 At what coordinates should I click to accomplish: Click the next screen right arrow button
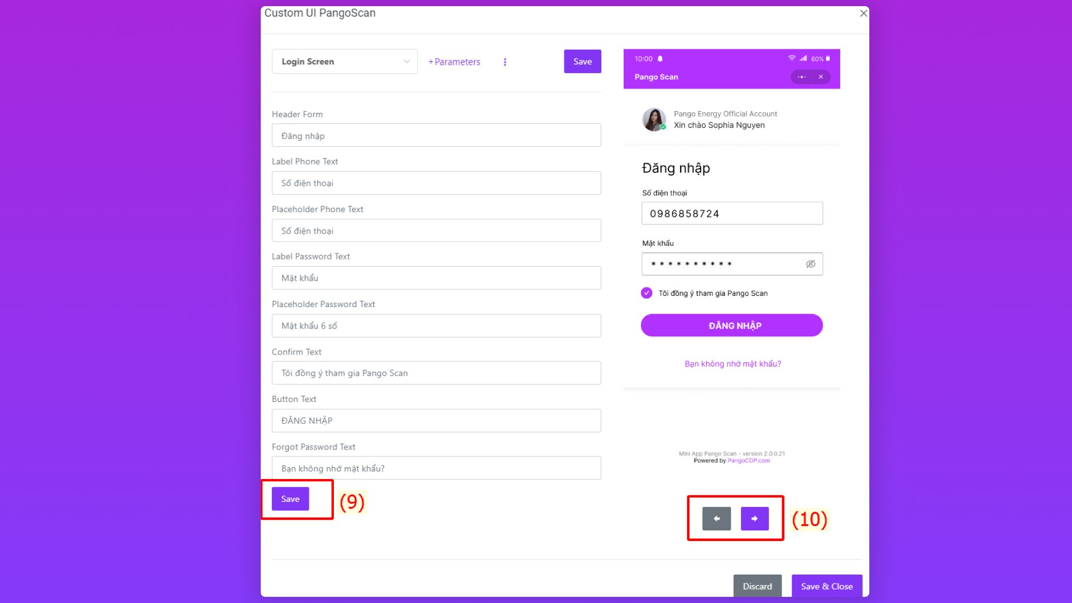pyautogui.click(x=754, y=519)
